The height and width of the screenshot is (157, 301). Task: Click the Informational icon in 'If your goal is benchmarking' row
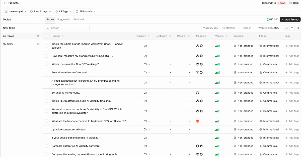point(261,138)
